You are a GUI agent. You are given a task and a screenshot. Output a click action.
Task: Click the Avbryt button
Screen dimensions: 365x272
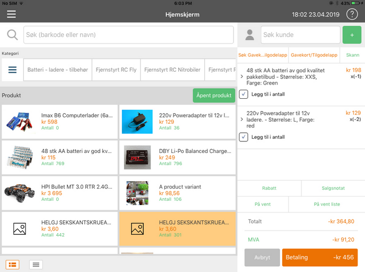pos(262,257)
